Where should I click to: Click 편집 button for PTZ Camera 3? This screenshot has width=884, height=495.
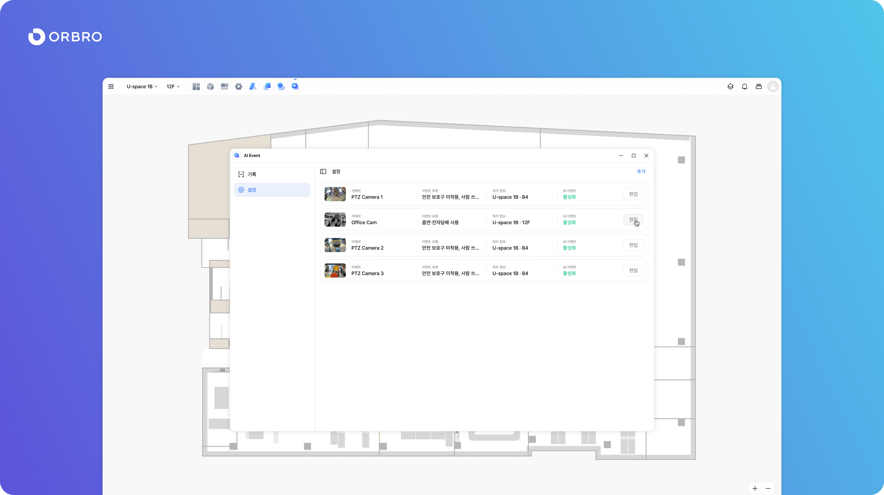pyautogui.click(x=633, y=270)
